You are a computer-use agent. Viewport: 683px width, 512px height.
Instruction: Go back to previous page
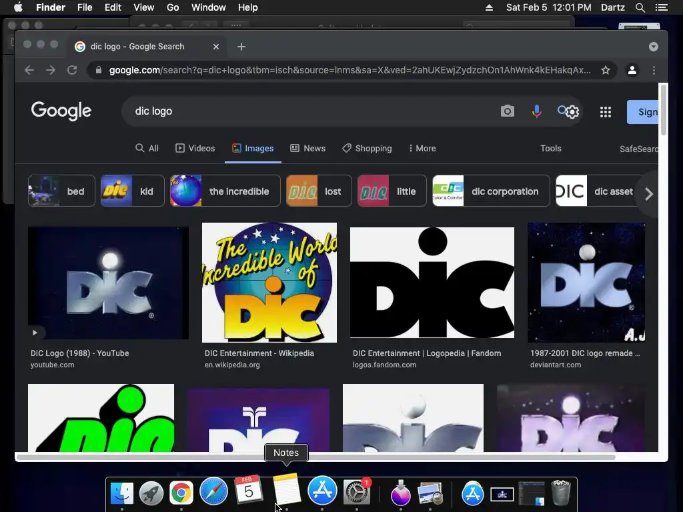point(29,70)
